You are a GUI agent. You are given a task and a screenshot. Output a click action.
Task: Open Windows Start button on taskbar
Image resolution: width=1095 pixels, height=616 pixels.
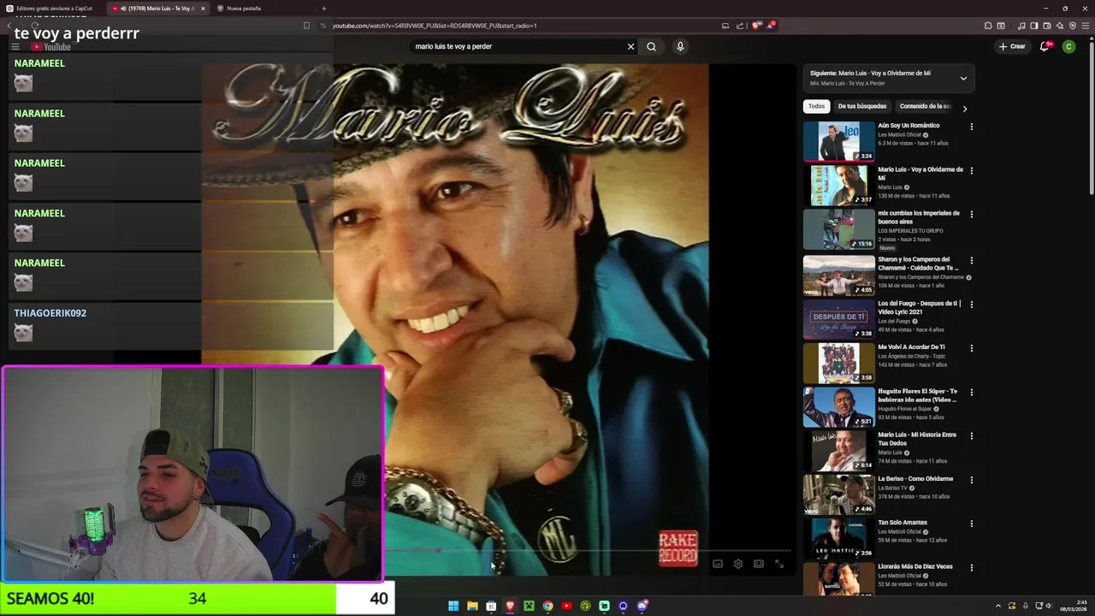pyautogui.click(x=453, y=606)
